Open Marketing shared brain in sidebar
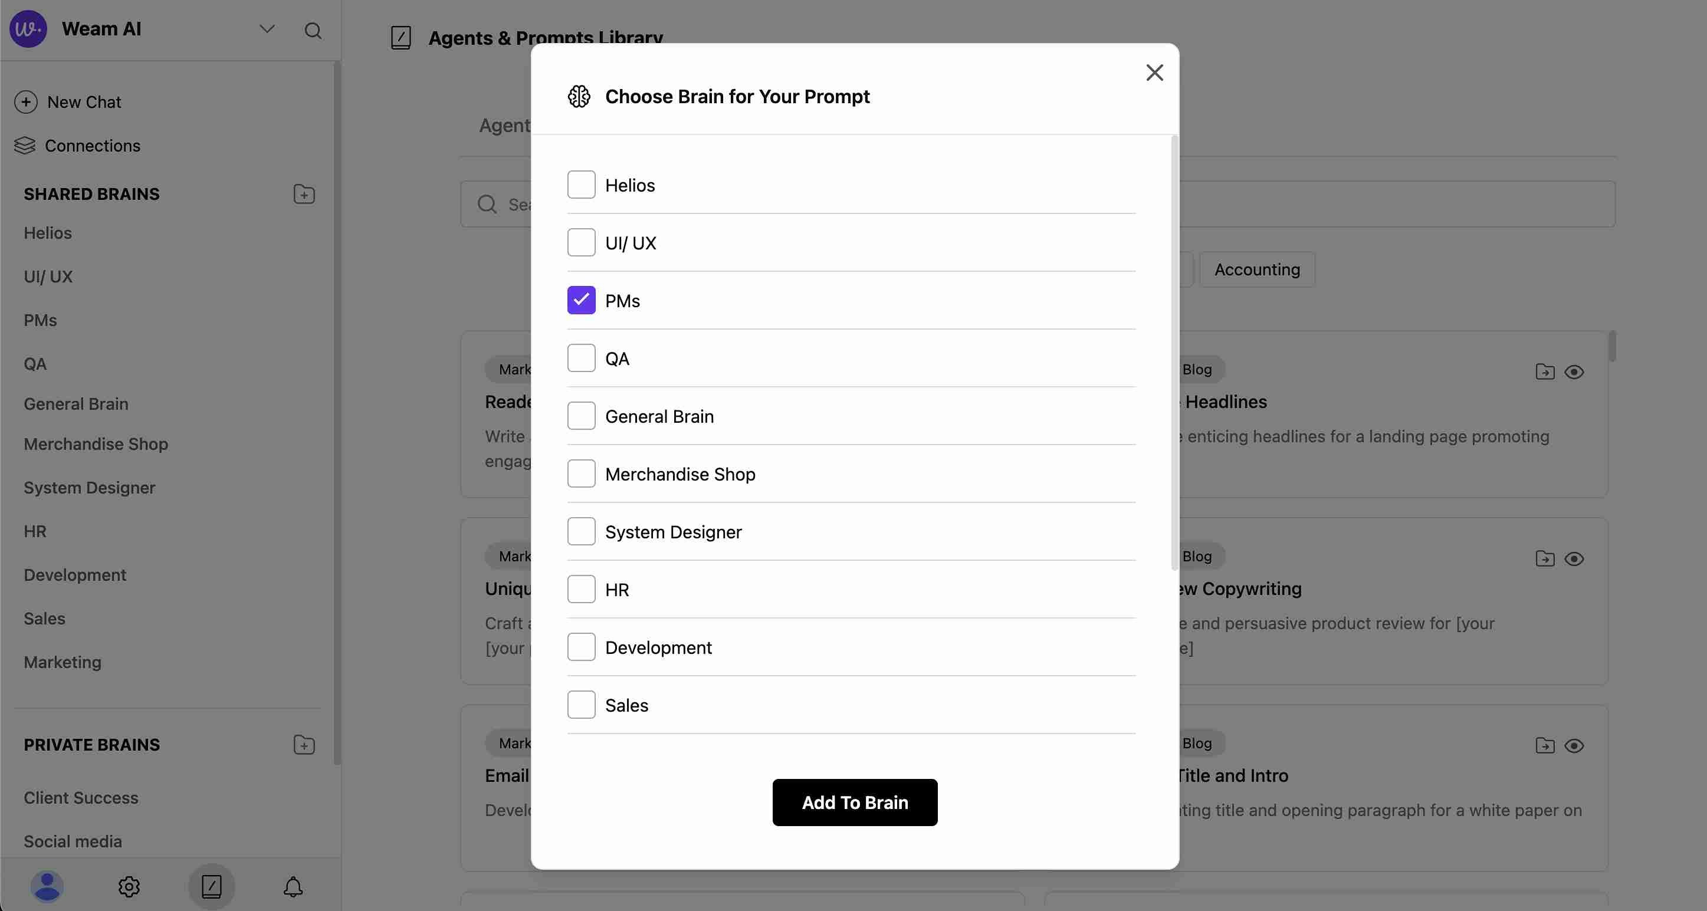This screenshot has height=911, width=1707. (63, 662)
